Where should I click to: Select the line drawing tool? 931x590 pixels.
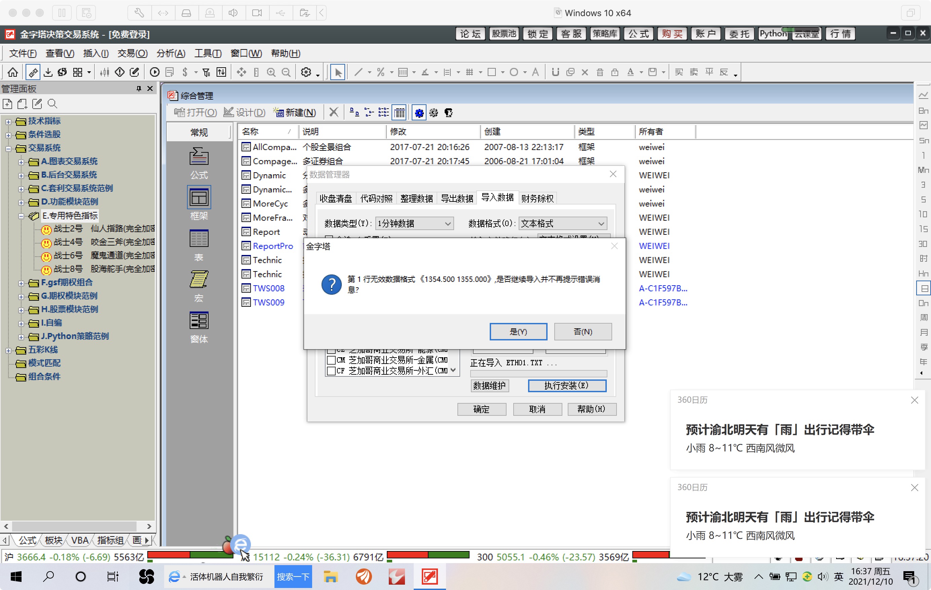(x=359, y=72)
